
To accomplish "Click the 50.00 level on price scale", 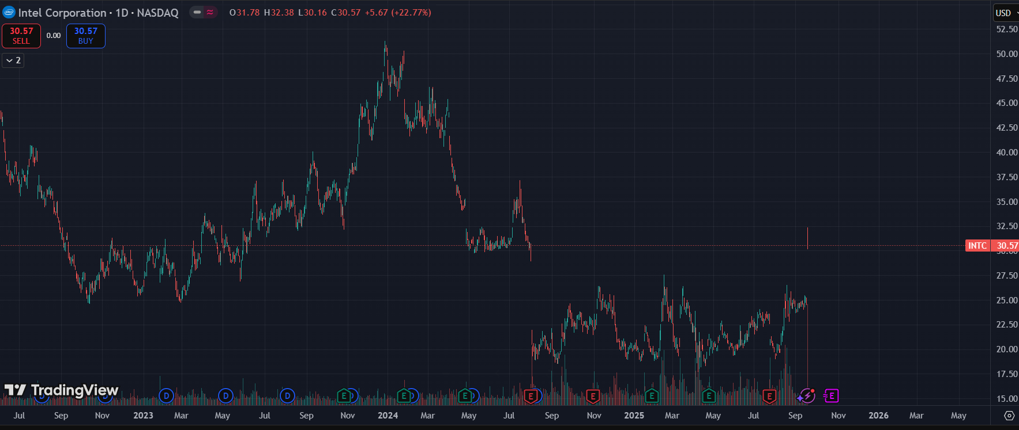I will point(1006,54).
